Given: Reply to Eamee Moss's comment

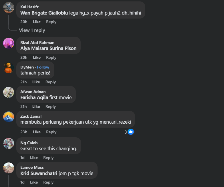Looking at the screenshot, I should pos(48,182).
